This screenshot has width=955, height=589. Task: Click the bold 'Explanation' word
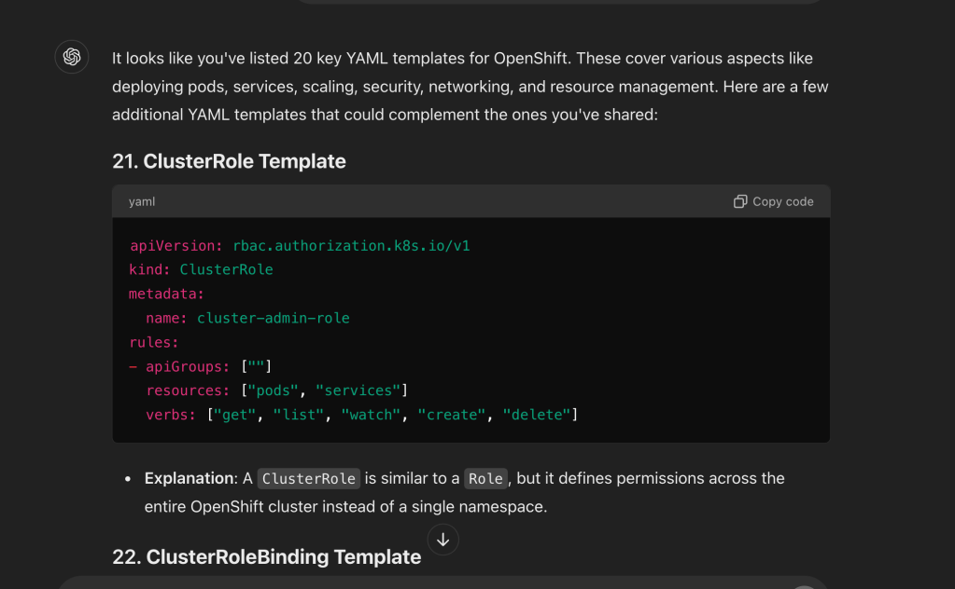pyautogui.click(x=190, y=478)
